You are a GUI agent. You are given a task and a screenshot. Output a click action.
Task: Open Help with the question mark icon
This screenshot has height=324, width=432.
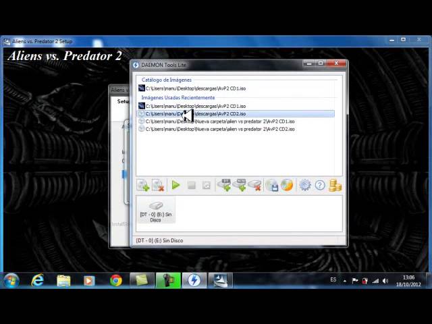[x=320, y=185]
